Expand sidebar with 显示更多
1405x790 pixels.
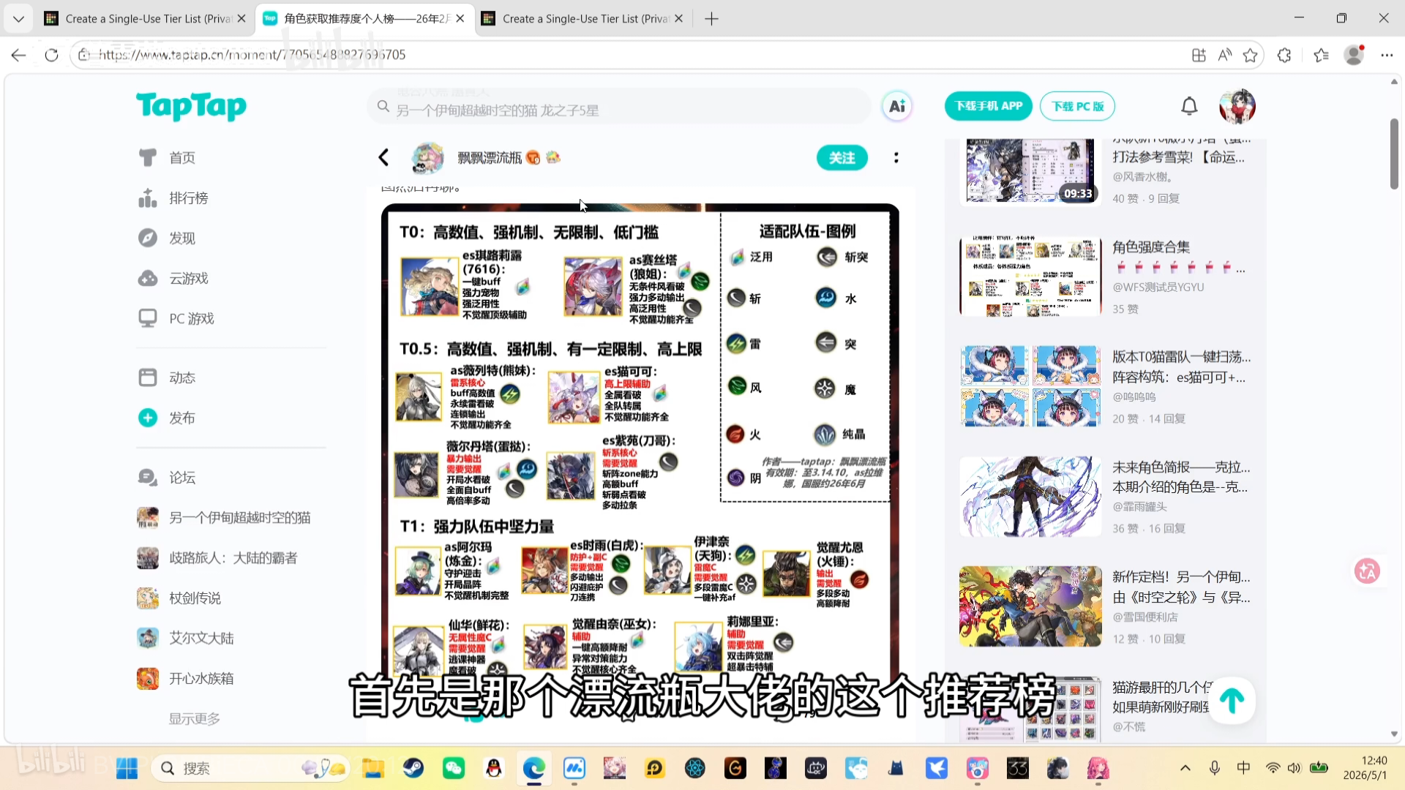(x=195, y=719)
